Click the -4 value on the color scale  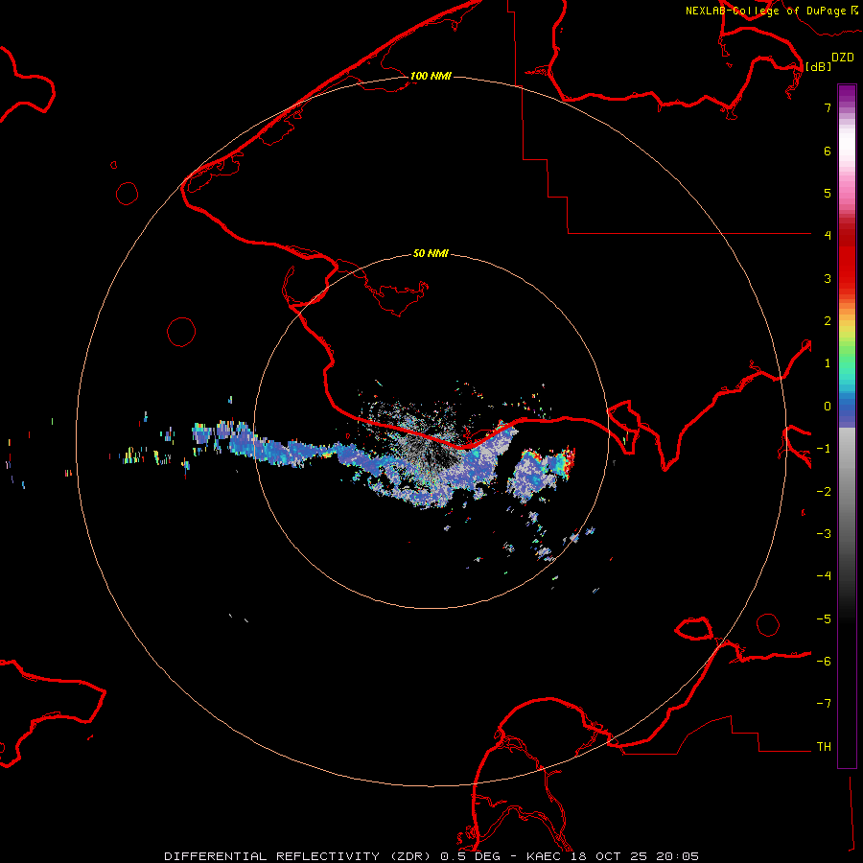[824, 576]
